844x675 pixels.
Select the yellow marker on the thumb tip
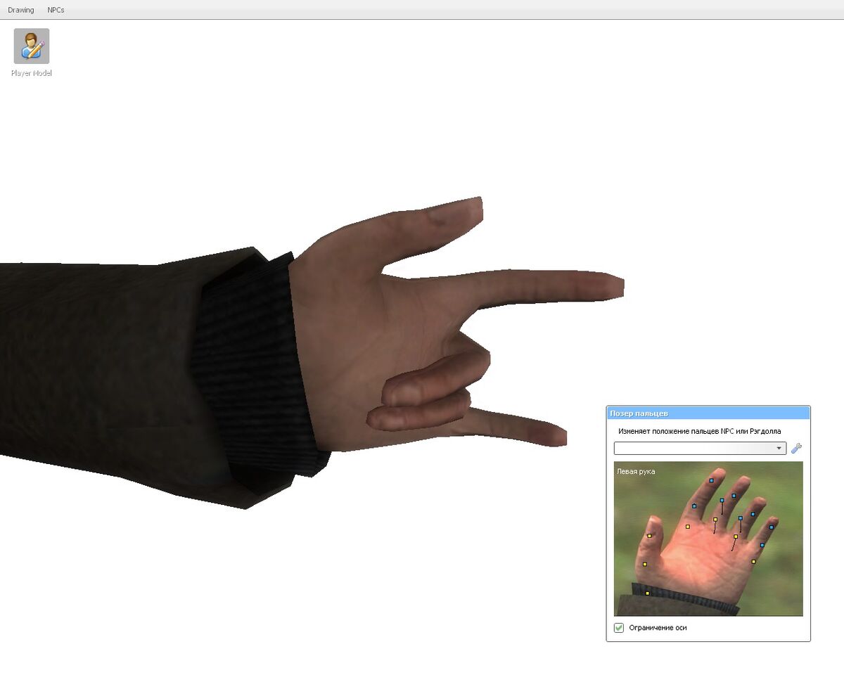[x=649, y=536]
